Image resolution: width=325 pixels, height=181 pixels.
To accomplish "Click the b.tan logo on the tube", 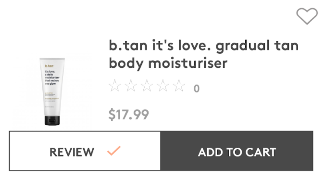I will pyautogui.click(x=50, y=66).
